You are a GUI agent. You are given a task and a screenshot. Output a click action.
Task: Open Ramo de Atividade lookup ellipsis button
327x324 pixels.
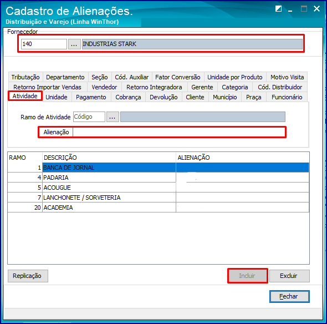point(113,117)
